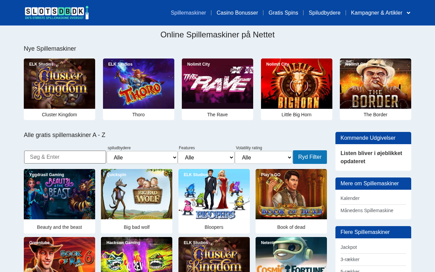Open the Netent Cosmic Fortune thumbnail
The image size is (435, 272).
click(x=291, y=255)
